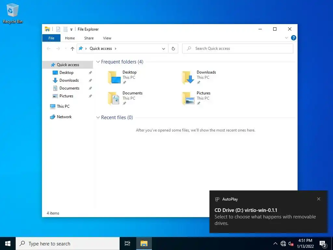Viewport: 333px width, 250px height.
Task: Collapse the Frequent folders group
Action: pyautogui.click(x=98, y=62)
